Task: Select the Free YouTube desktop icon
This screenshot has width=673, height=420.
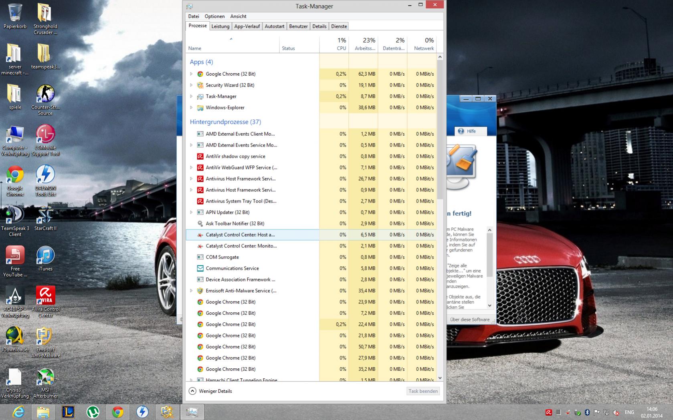Action: [15, 261]
